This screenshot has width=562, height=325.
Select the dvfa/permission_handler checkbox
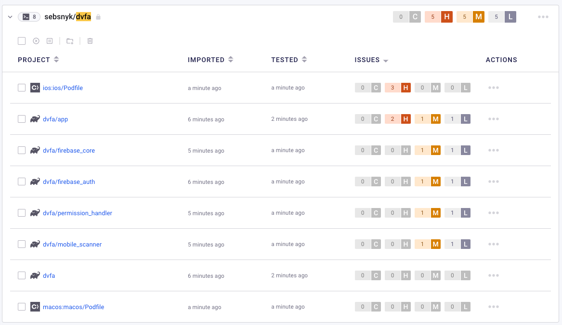[x=22, y=213]
